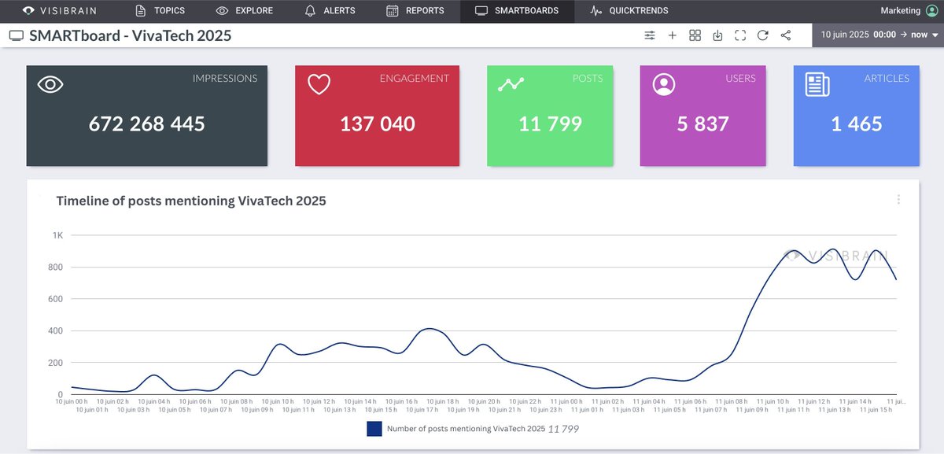The image size is (944, 454).
Task: Click the 10 juin 00 h axis label
Action: pyautogui.click(x=72, y=401)
